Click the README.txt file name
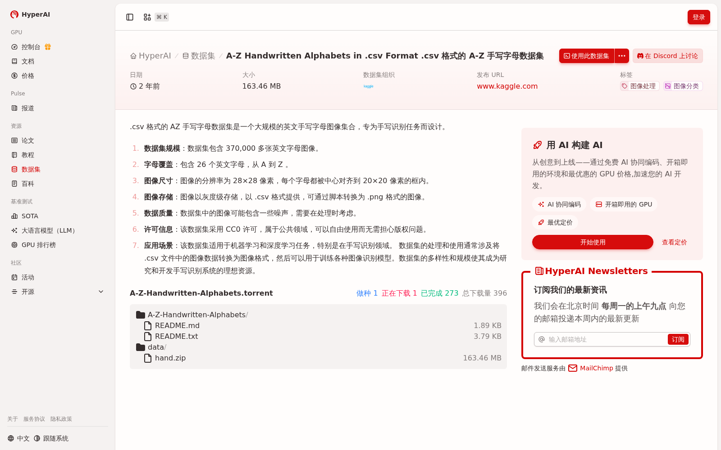This screenshot has height=450, width=721. pyautogui.click(x=176, y=337)
